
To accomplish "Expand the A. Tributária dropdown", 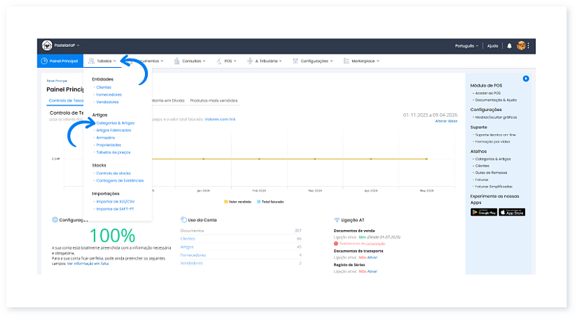I will point(264,61).
